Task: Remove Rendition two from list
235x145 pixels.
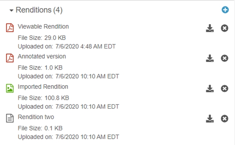Action: [224, 119]
